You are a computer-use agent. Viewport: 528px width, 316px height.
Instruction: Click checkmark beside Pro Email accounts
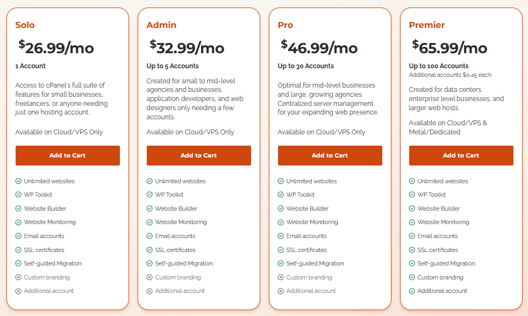pos(281,236)
